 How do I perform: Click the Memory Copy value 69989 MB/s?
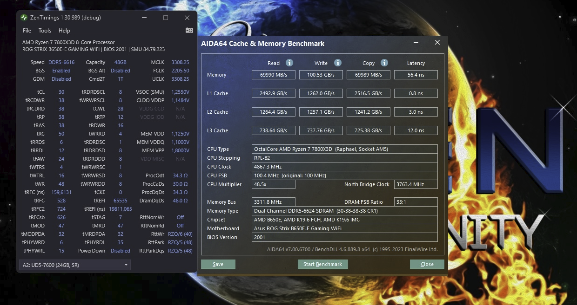tap(369, 75)
